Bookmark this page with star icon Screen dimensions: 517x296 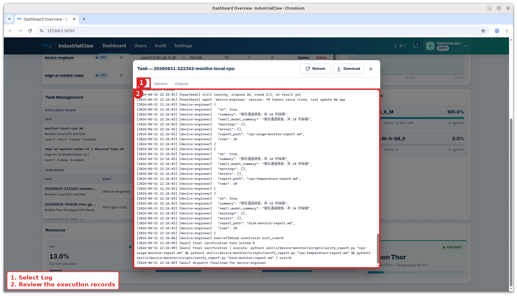483,31
